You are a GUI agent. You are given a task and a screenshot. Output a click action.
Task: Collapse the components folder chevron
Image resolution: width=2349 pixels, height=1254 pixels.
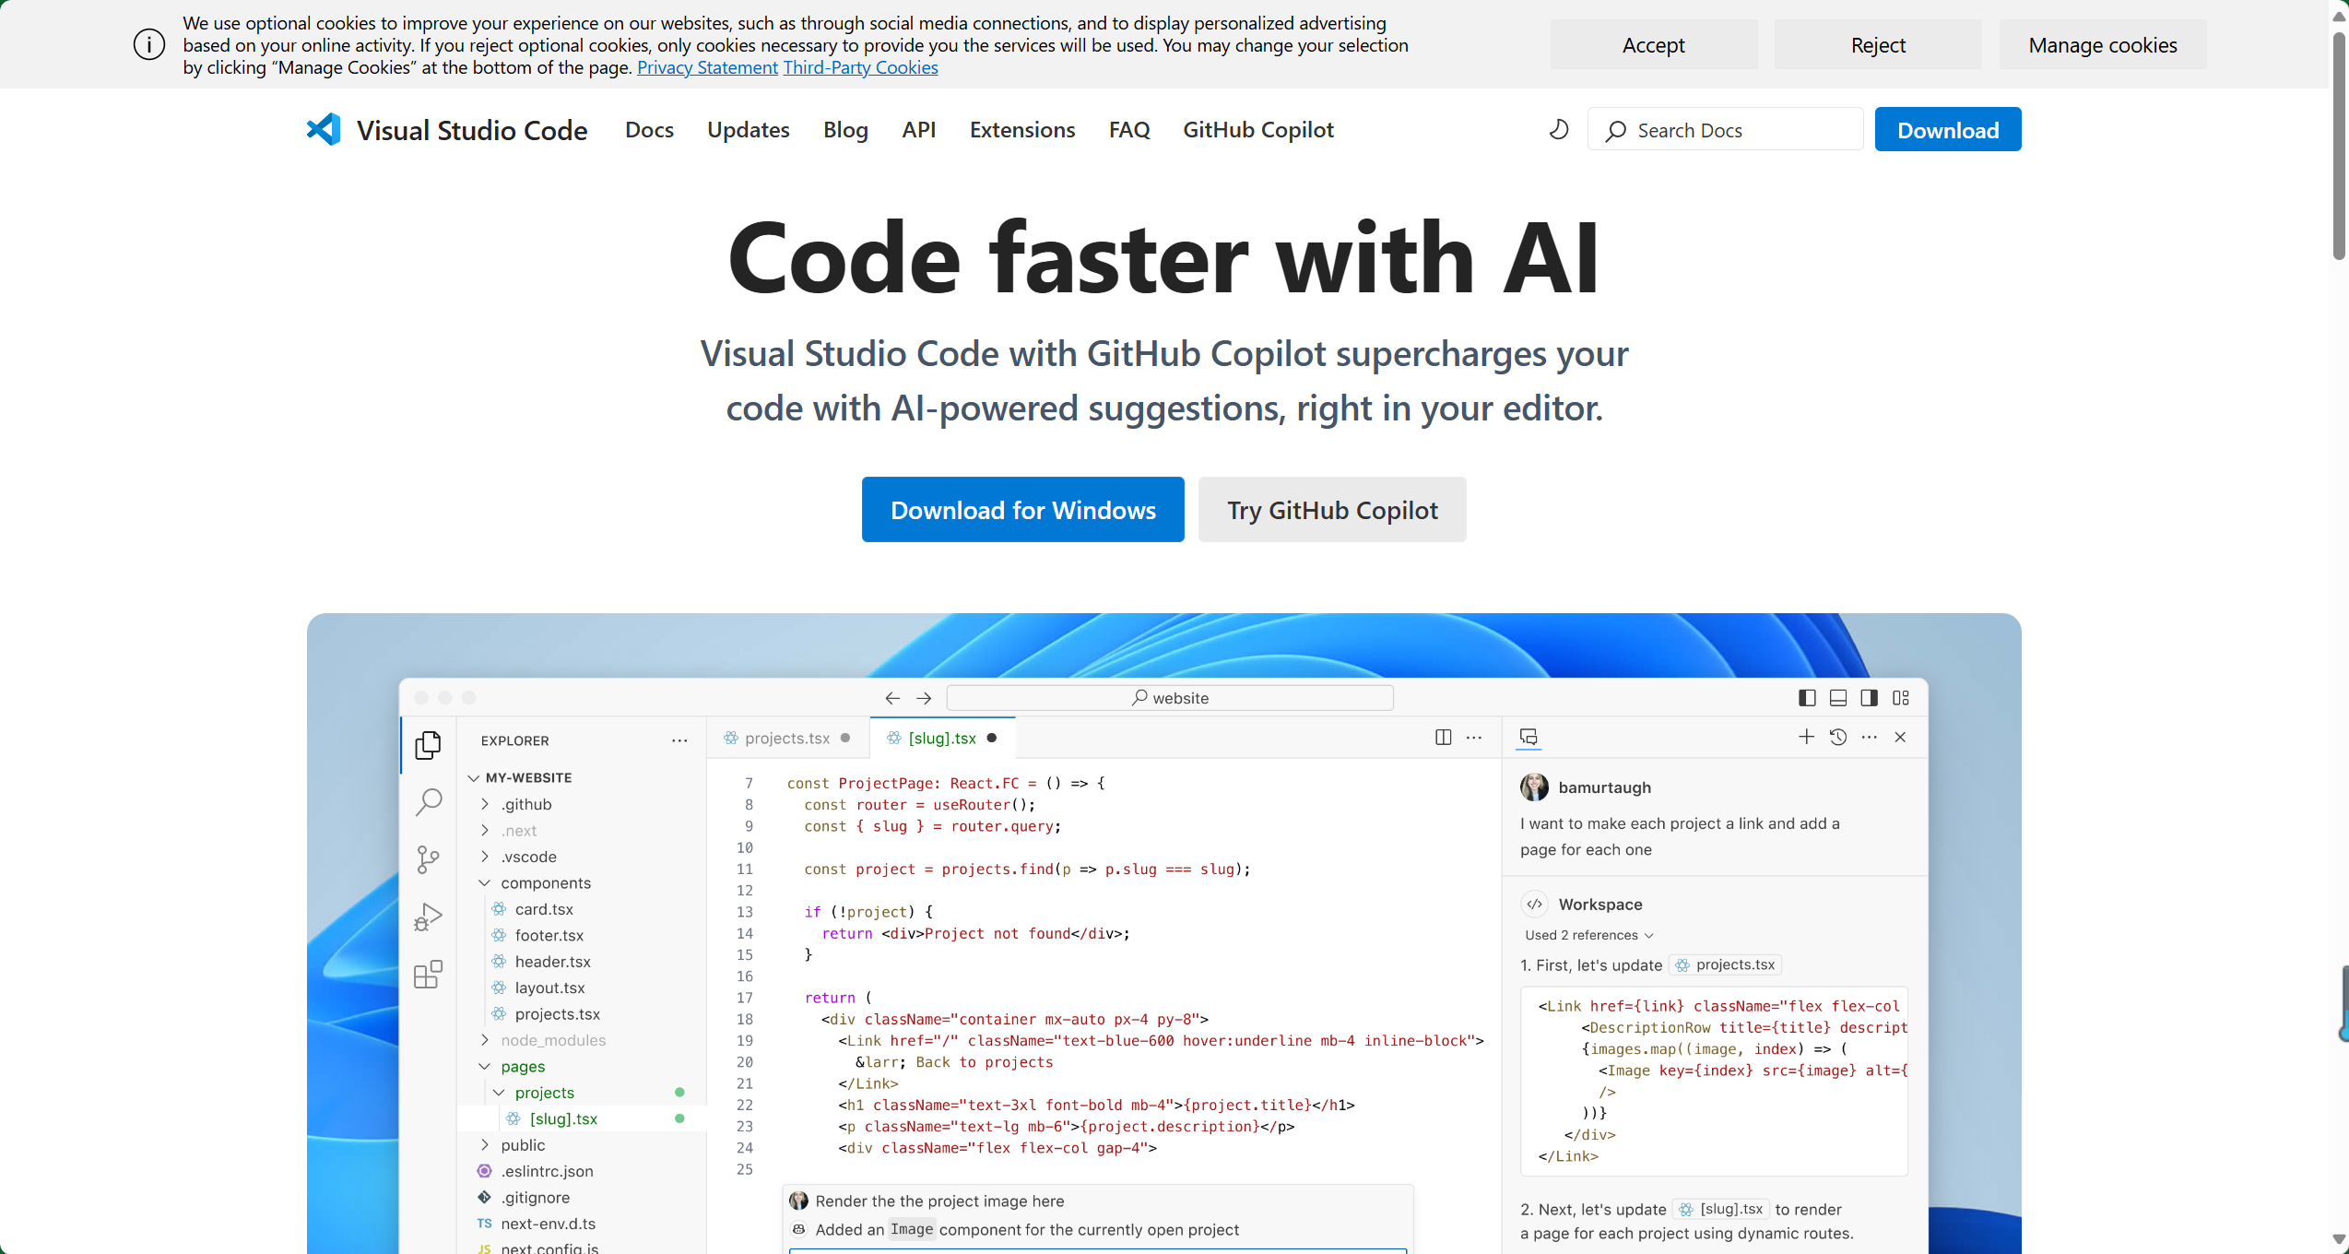(x=485, y=882)
